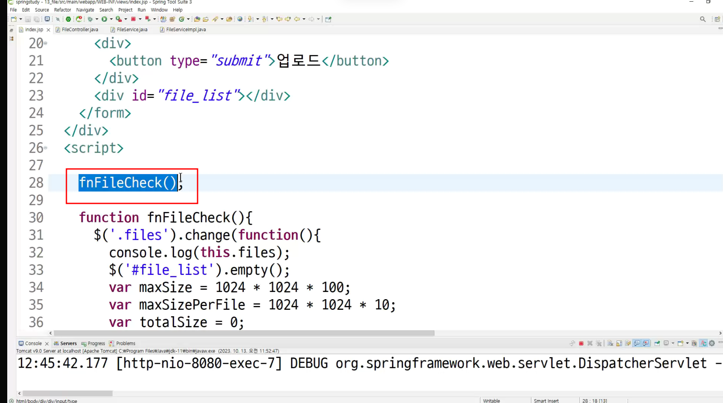Image resolution: width=723 pixels, height=403 pixels.
Task: Click the green Boot Dashboard power icon
Action: (x=68, y=19)
